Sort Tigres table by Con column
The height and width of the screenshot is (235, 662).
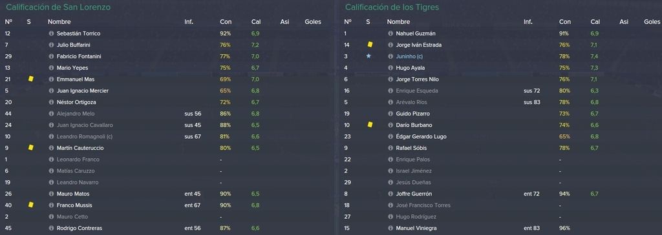[565, 21]
